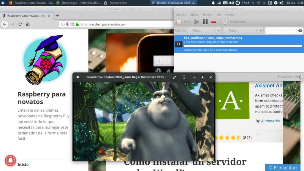
Task: Open the Raspberry para novatos site title link
Action: pos(42,98)
